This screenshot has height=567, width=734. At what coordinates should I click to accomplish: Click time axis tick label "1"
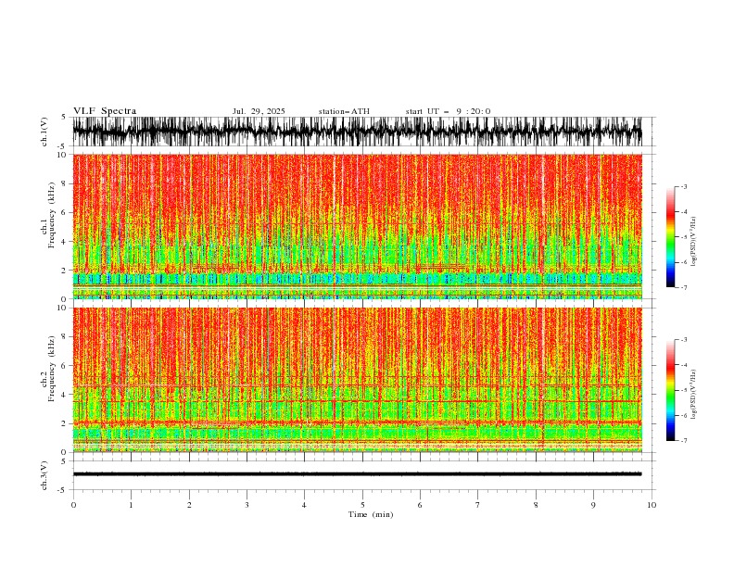131,505
